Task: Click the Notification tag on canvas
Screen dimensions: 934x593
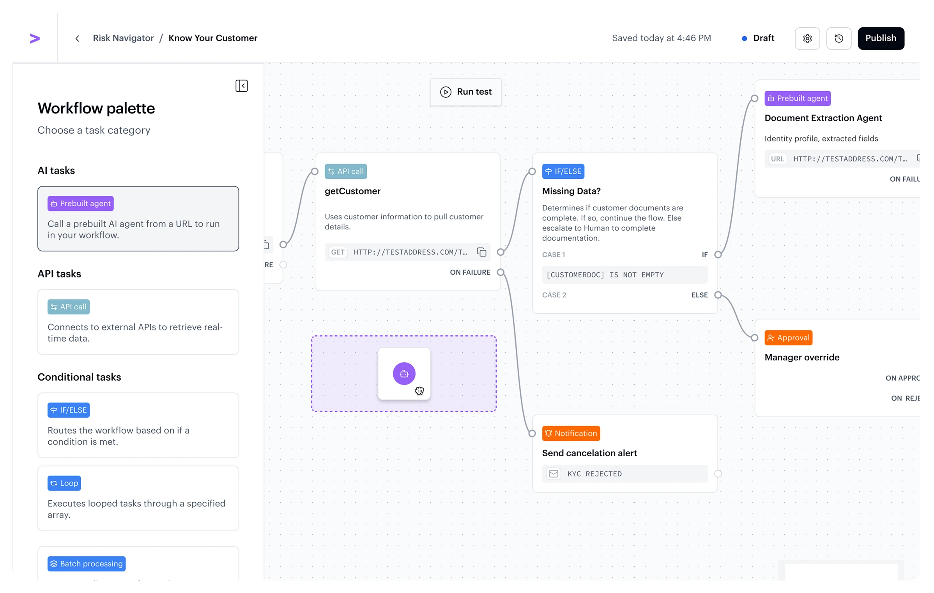Action: [x=571, y=433]
